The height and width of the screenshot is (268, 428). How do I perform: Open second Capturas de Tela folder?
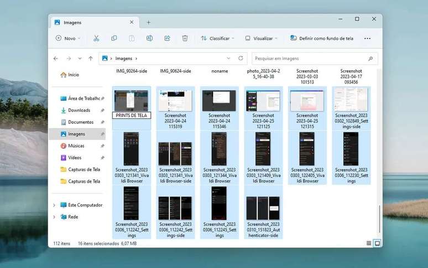click(x=80, y=182)
